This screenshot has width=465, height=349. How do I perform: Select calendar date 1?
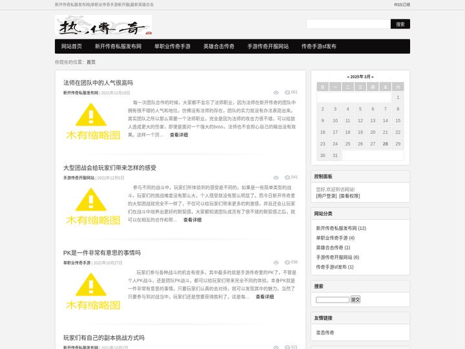(x=398, y=98)
